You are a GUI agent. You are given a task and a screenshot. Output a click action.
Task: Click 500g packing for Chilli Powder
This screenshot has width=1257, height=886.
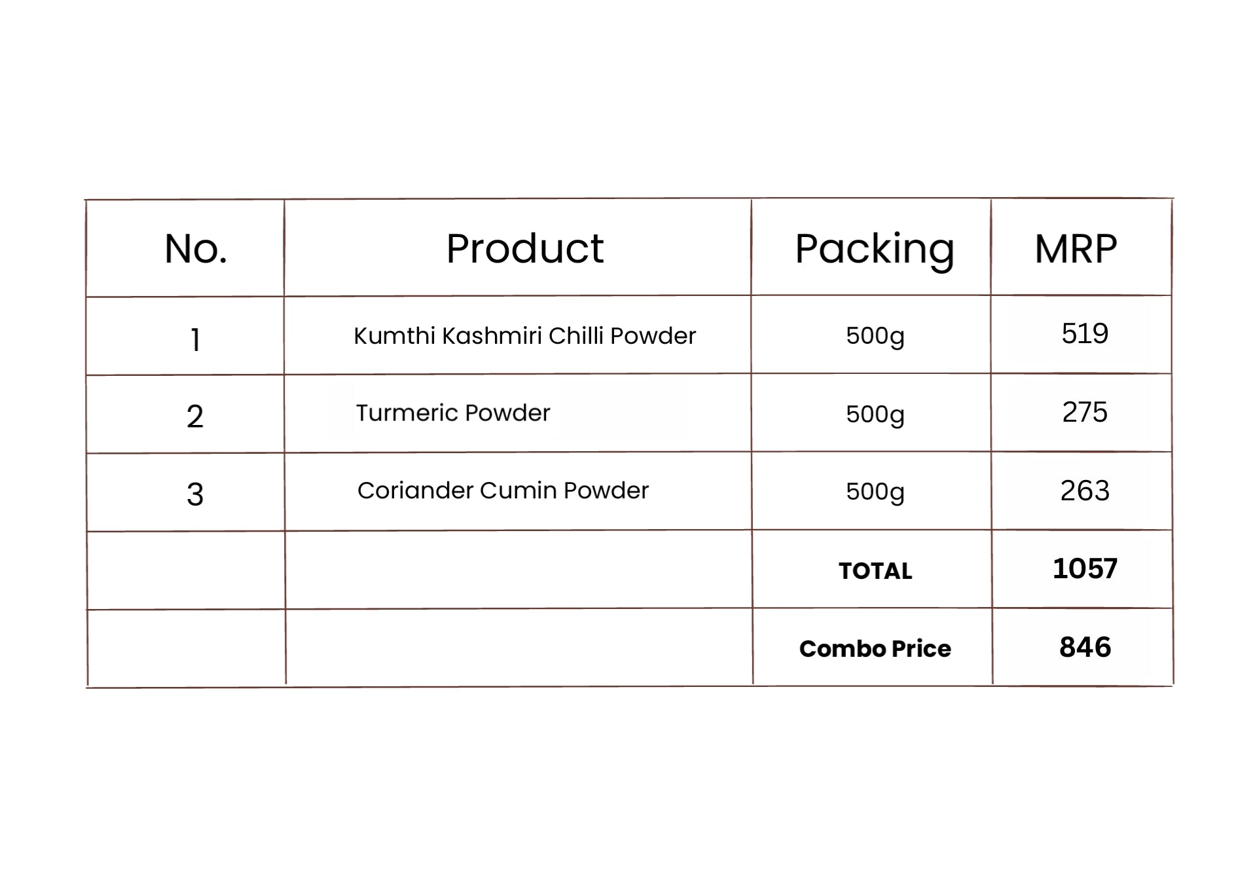(x=875, y=336)
